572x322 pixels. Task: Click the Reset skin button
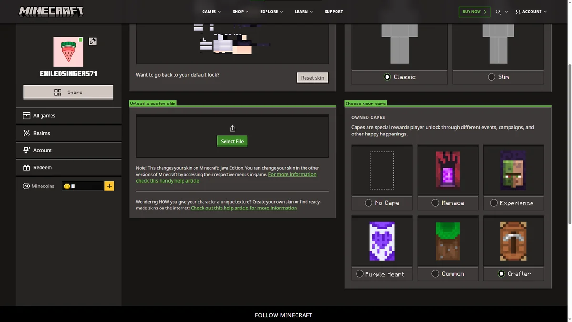pyautogui.click(x=313, y=78)
